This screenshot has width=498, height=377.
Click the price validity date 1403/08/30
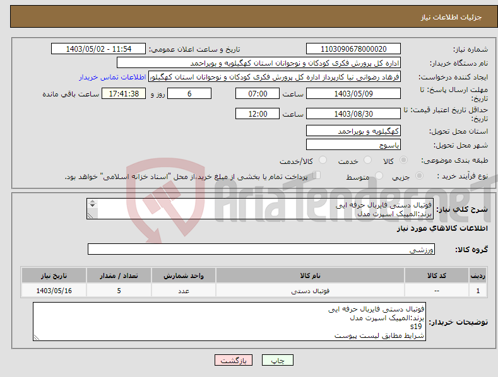tap(353, 113)
